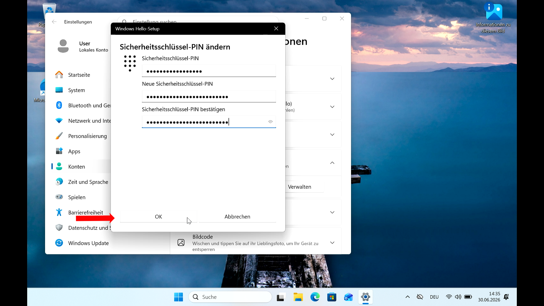Screen dimensions: 544x306
Task: Open the Spielen category
Action: click(77, 197)
